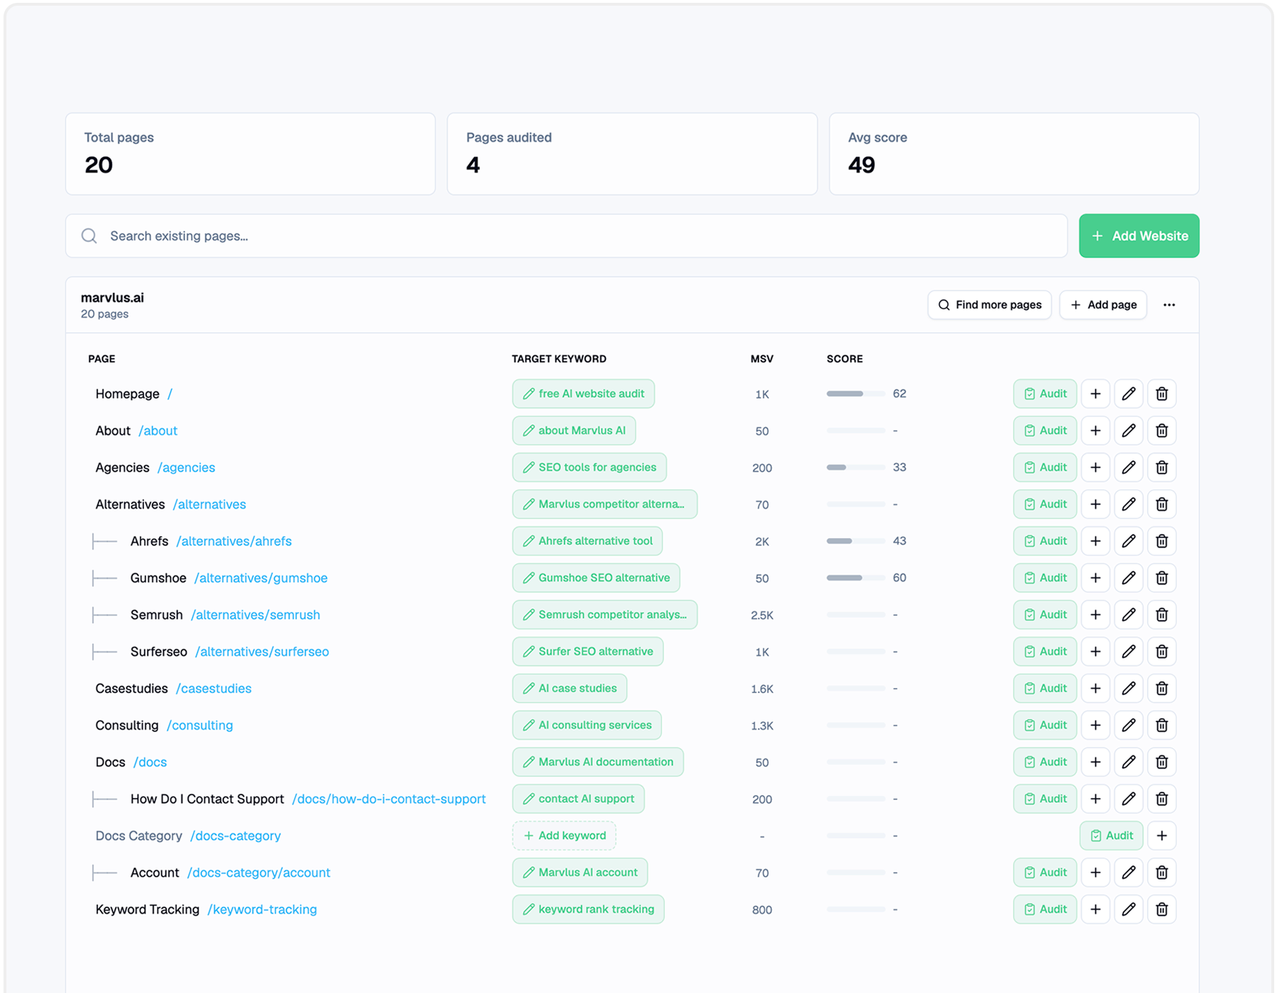Select the Alternatives page row title
The height and width of the screenshot is (993, 1277).
pyautogui.click(x=130, y=504)
